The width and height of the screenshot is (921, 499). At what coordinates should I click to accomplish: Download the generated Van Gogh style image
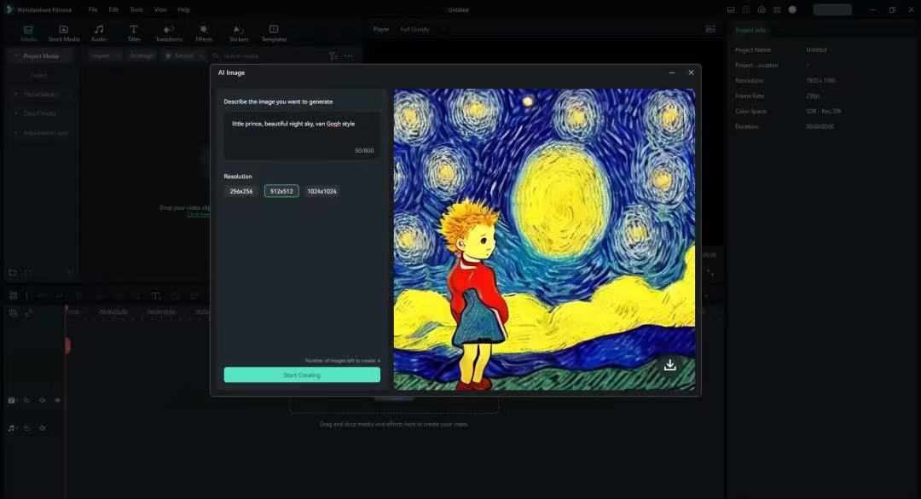coord(670,365)
